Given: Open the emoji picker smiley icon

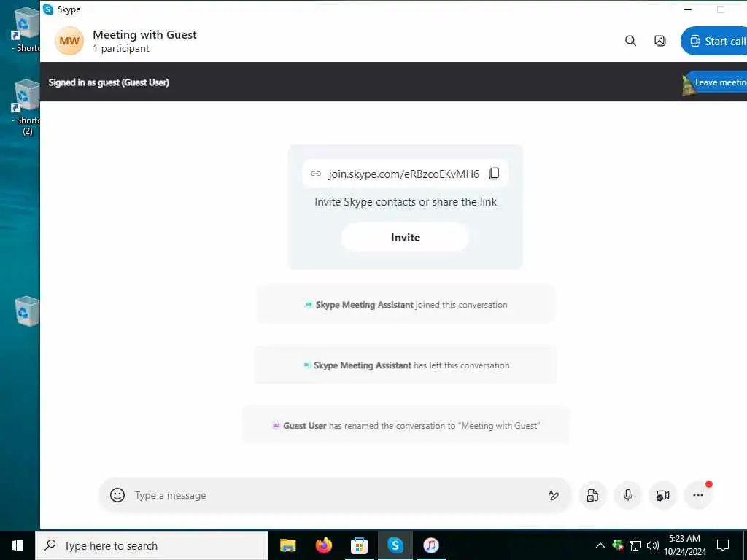Looking at the screenshot, I should (117, 495).
